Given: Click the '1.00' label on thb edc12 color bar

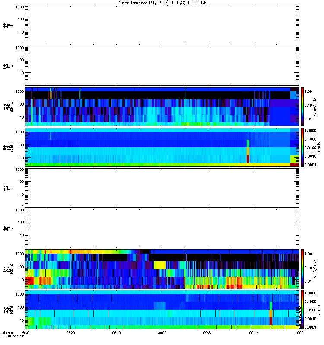Looking at the screenshot, I should click(x=308, y=91).
